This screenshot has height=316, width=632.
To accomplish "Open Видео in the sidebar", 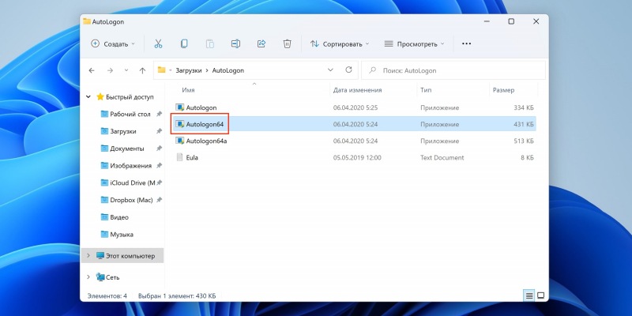I will tap(119, 216).
